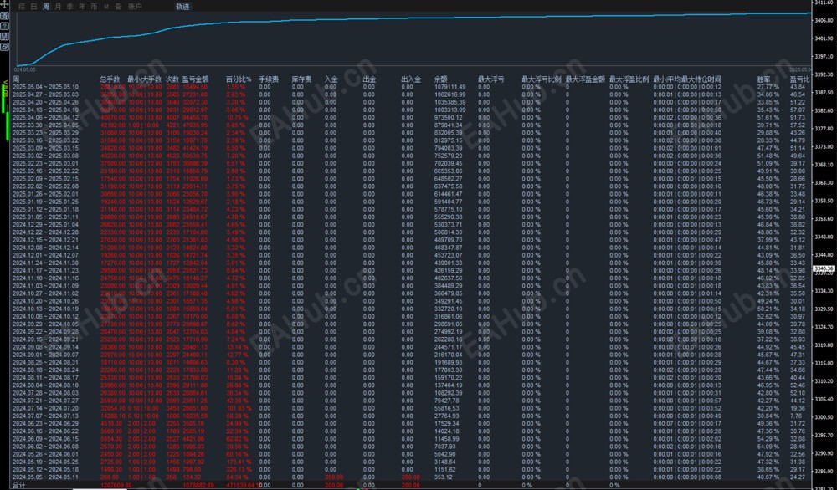The height and width of the screenshot is (490, 837).
Task: Select the 周 weekly tab
Action: 46,7
